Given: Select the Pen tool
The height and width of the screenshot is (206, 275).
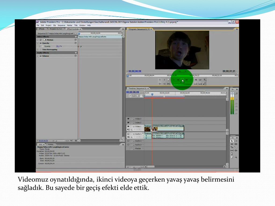Looking at the screenshot, I should coord(232,154).
